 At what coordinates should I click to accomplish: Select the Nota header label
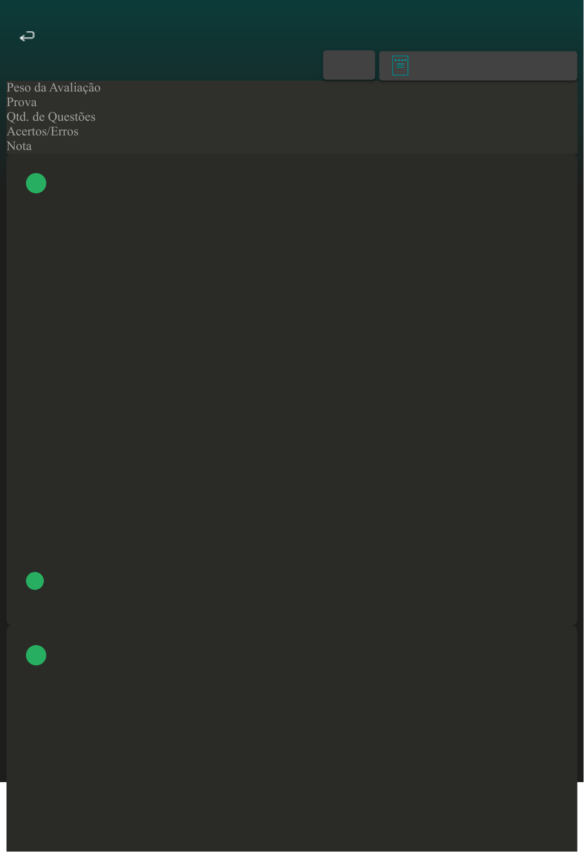19,146
